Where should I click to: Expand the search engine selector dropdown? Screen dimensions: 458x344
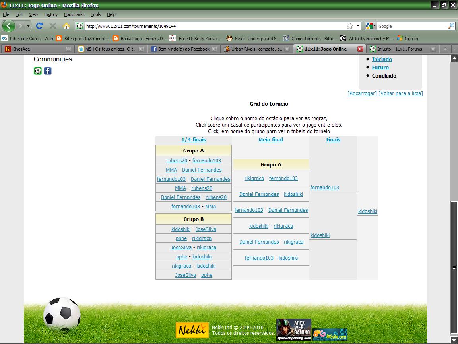click(x=374, y=26)
